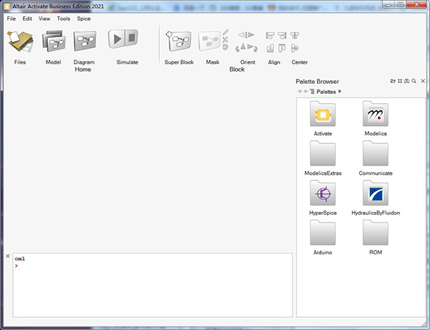
Task: Click the Align label in the Block group
Action: [274, 62]
